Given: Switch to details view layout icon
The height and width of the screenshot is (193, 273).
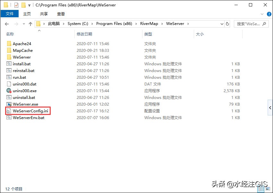Looking at the screenshot, I should click(261, 189).
